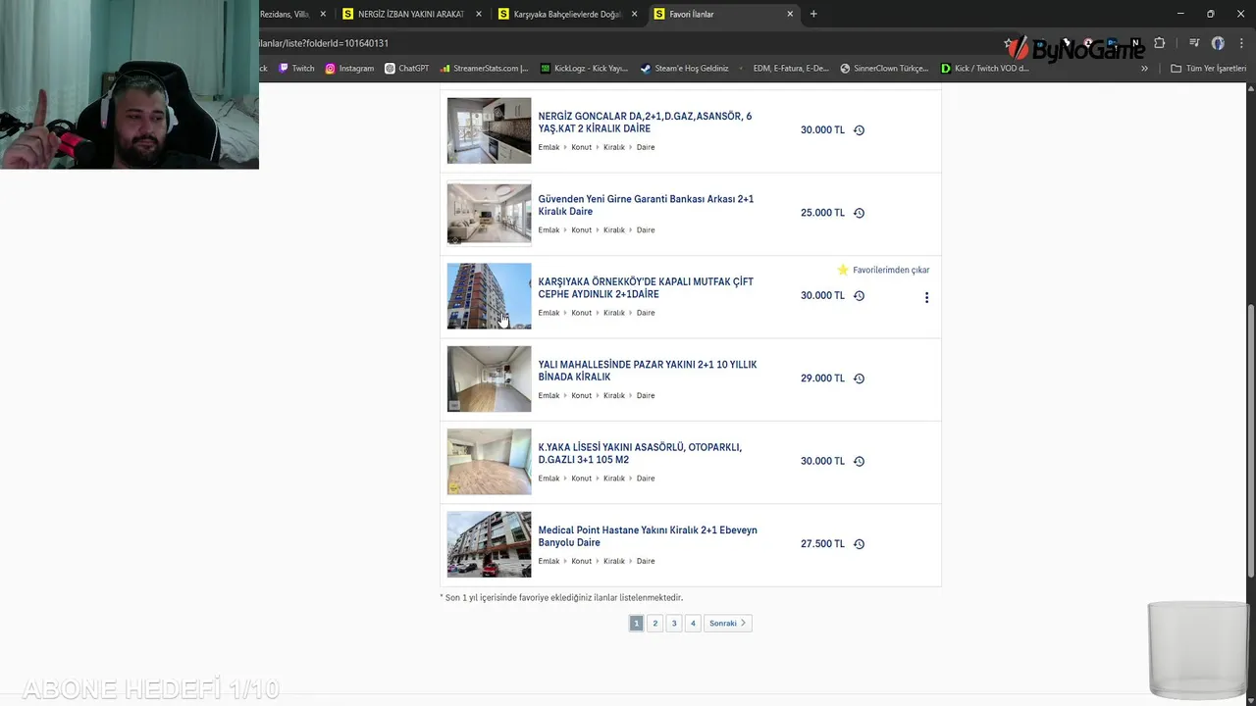
Task: Open K.YAKA LİSESİ YAKINI ASASÖRLÜ listing
Action: tap(640, 454)
